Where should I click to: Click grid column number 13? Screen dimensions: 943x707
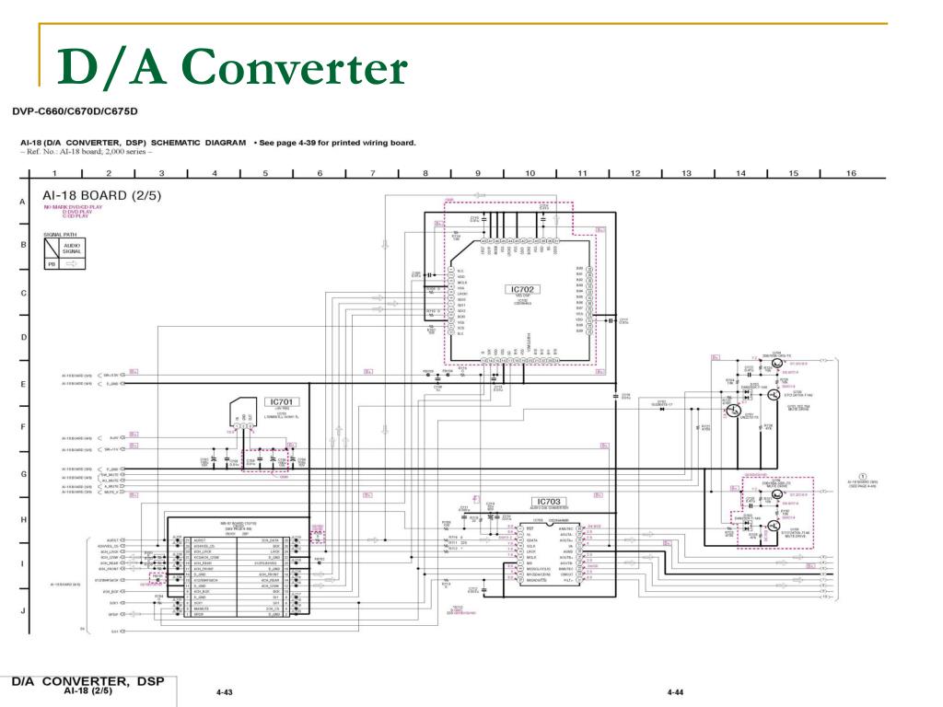(686, 173)
